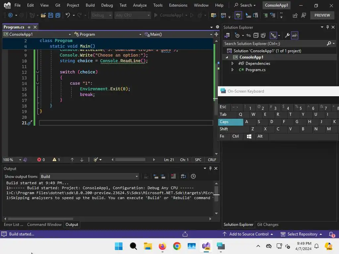
Task: Switch to the Error List tab
Action: [13, 225]
